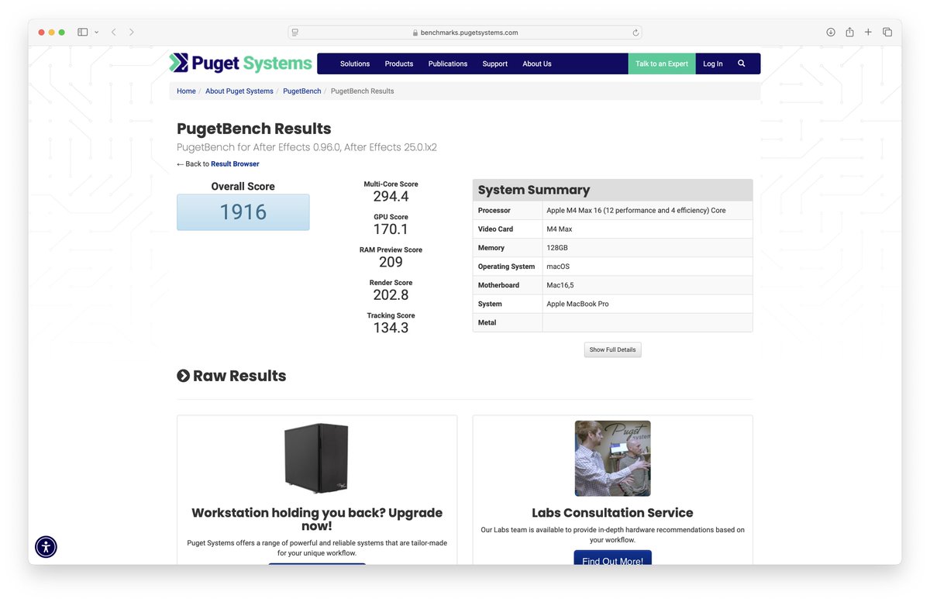Click the Labs Consultation Service heading
The width and height of the screenshot is (930, 602).
click(612, 513)
